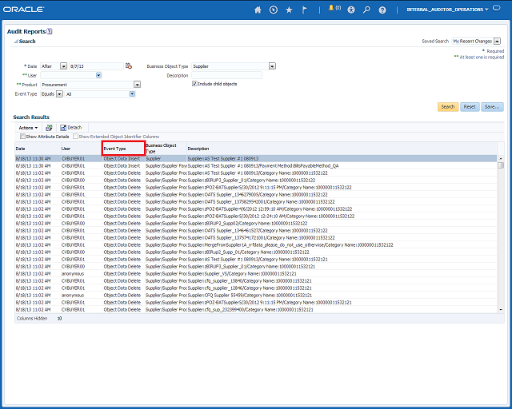Open notifications bell icon
Image resolution: width=512 pixels, height=409 pixels.
point(331,8)
